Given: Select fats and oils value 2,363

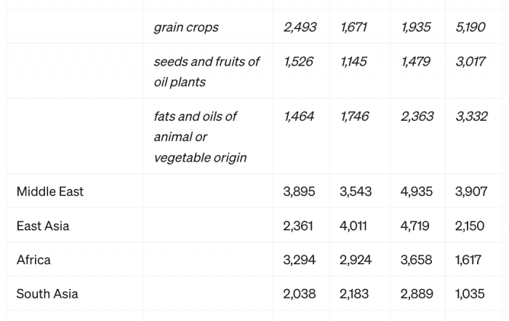Looking at the screenshot, I should (417, 116).
